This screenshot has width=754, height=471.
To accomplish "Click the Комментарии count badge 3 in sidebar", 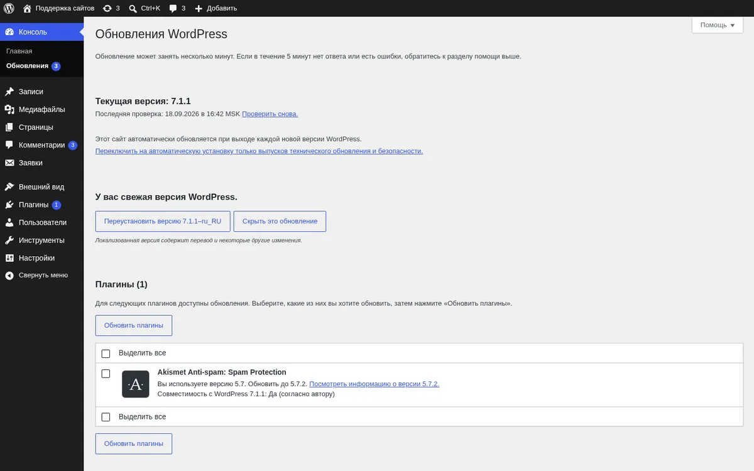I will [x=73, y=145].
